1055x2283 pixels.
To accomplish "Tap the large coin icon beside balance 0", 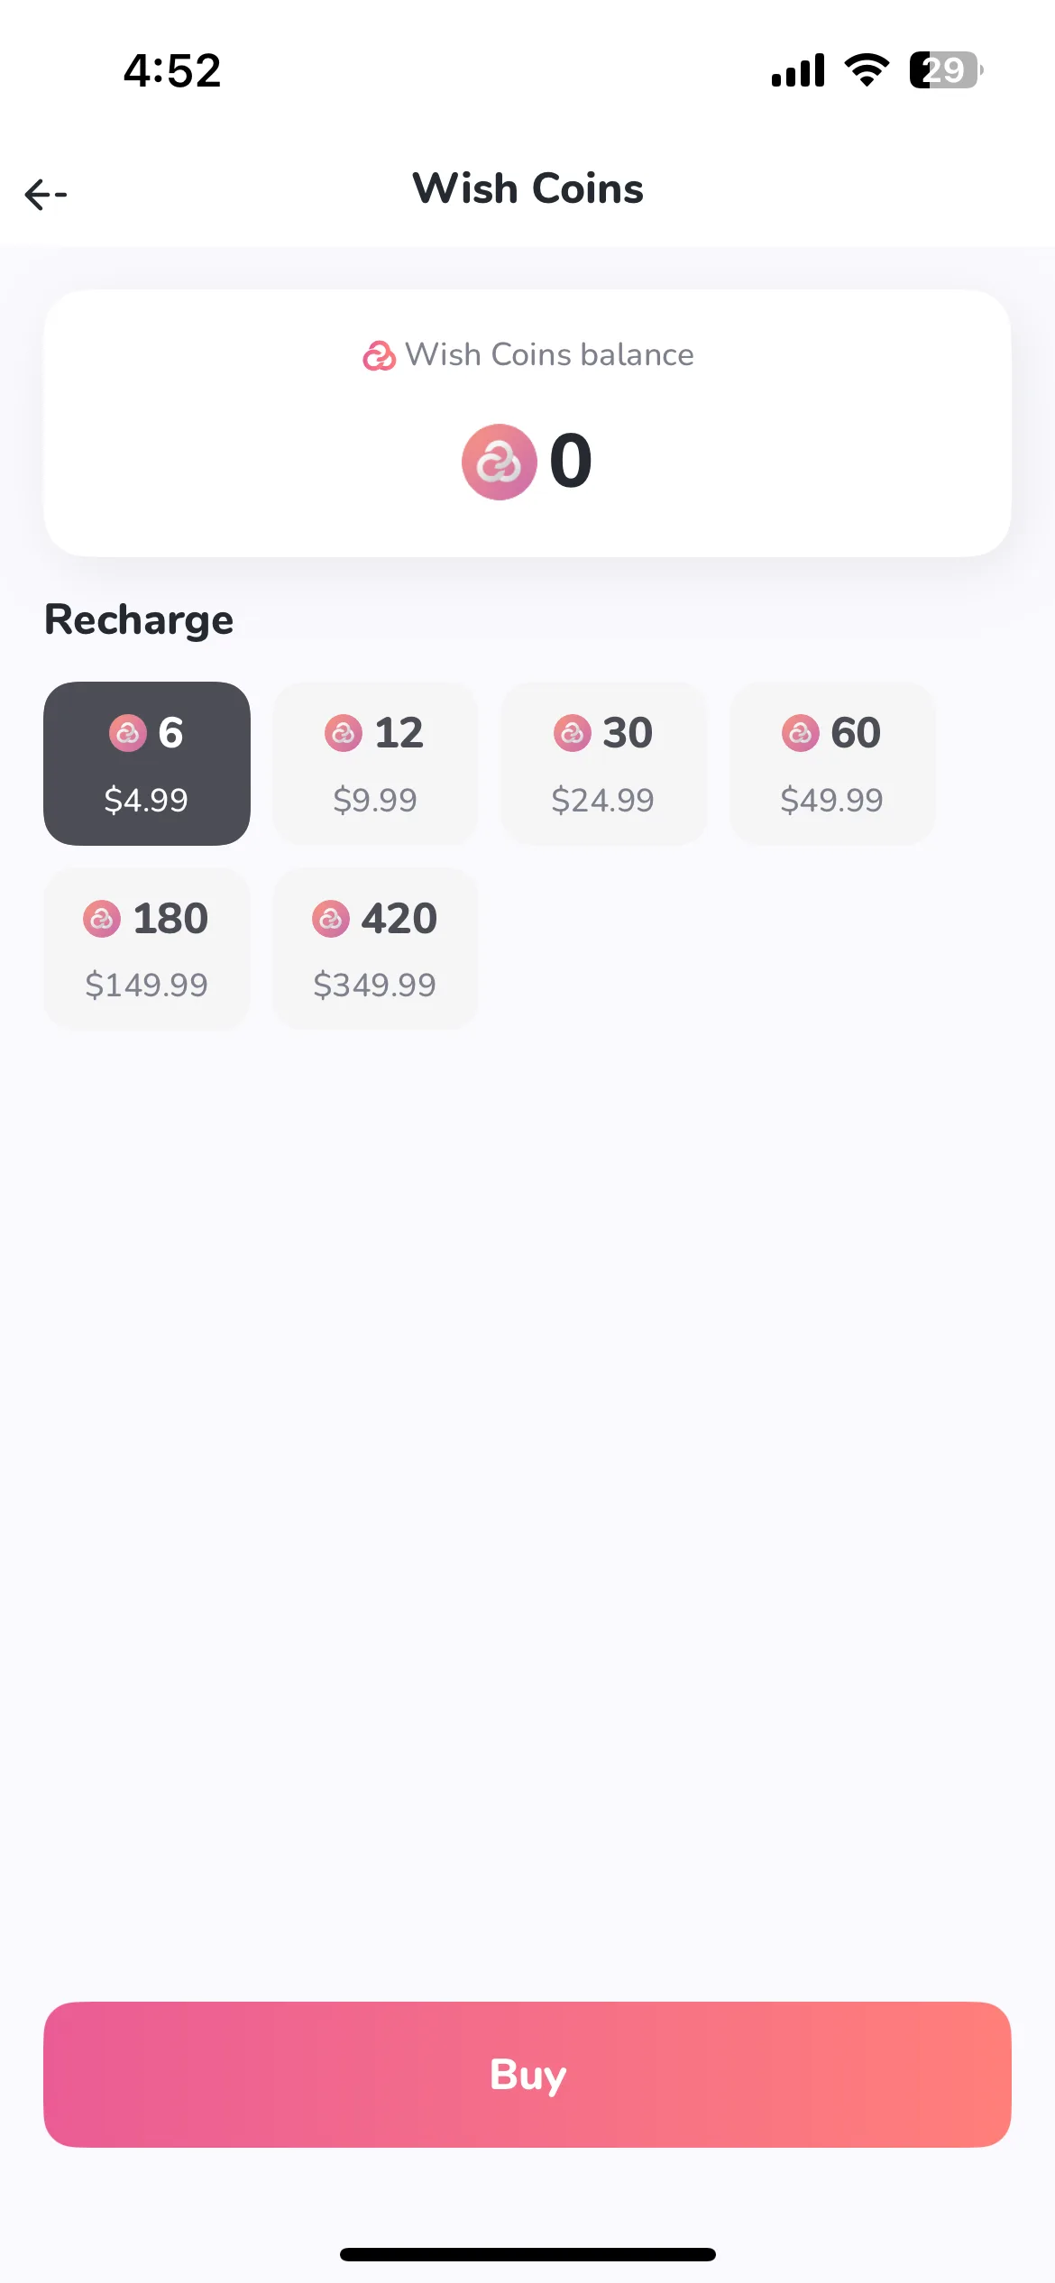I will coord(499,462).
